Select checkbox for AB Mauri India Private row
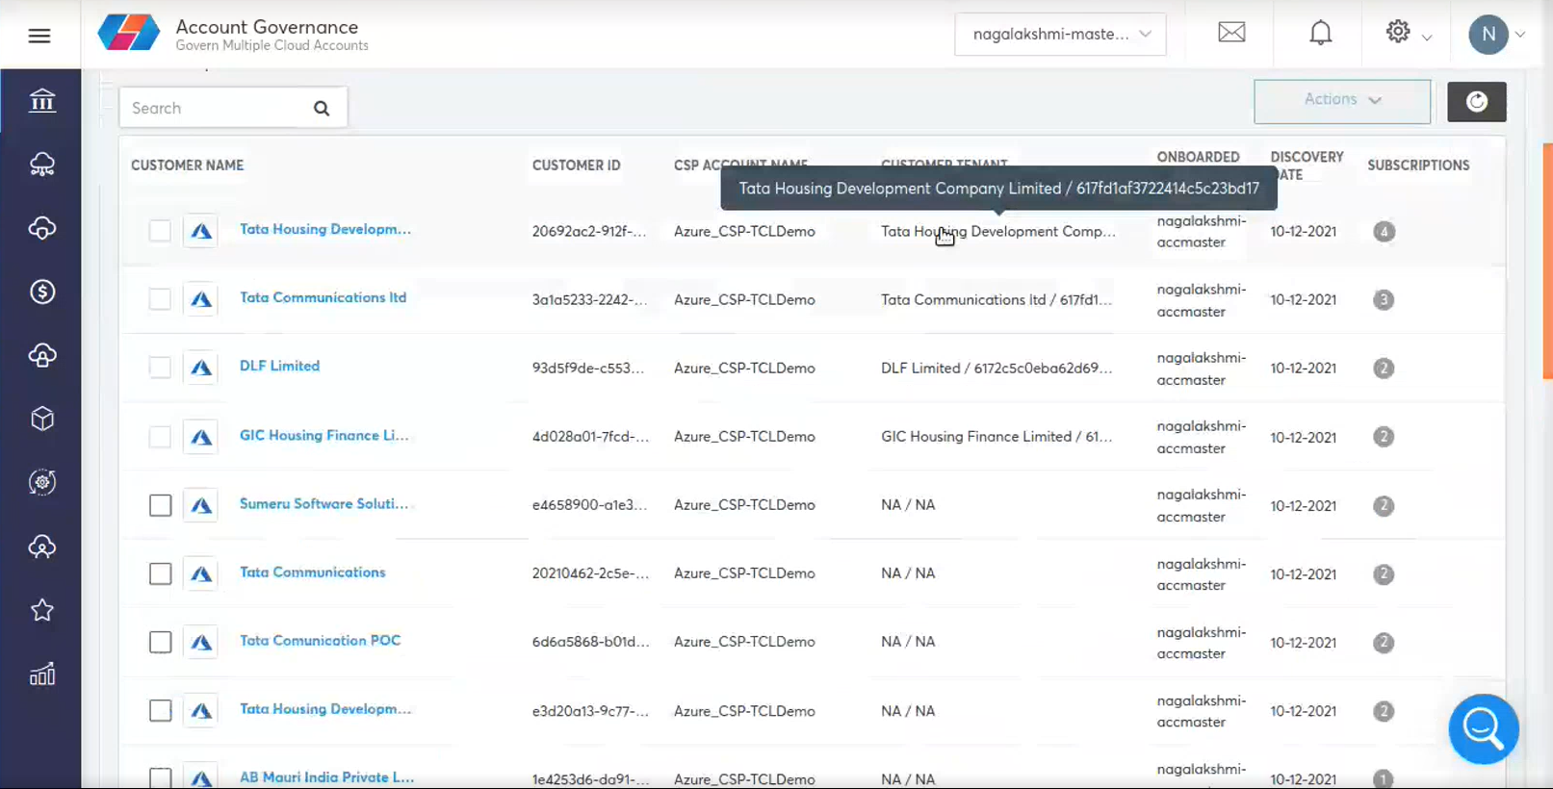 click(160, 777)
